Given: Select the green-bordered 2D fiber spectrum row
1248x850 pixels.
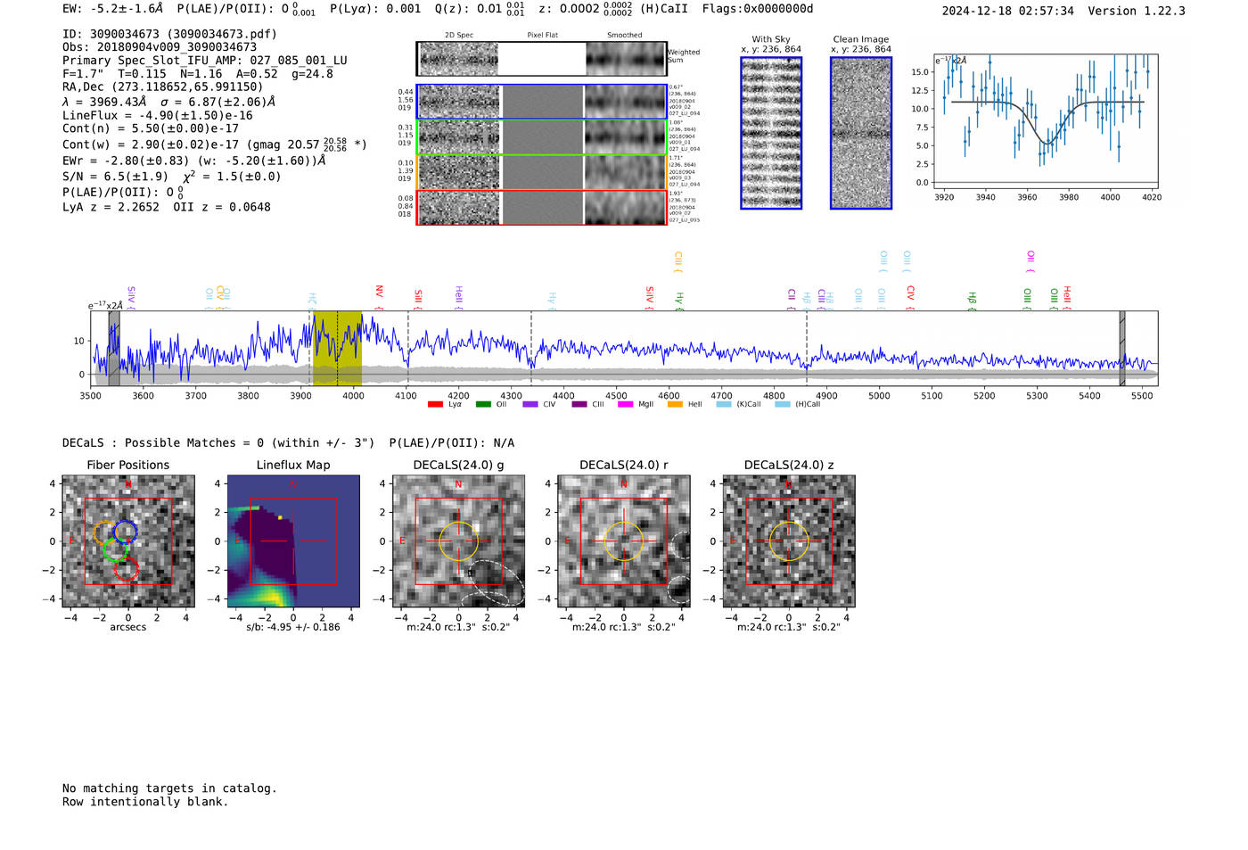Looking at the screenshot, I should pyautogui.click(x=542, y=136).
